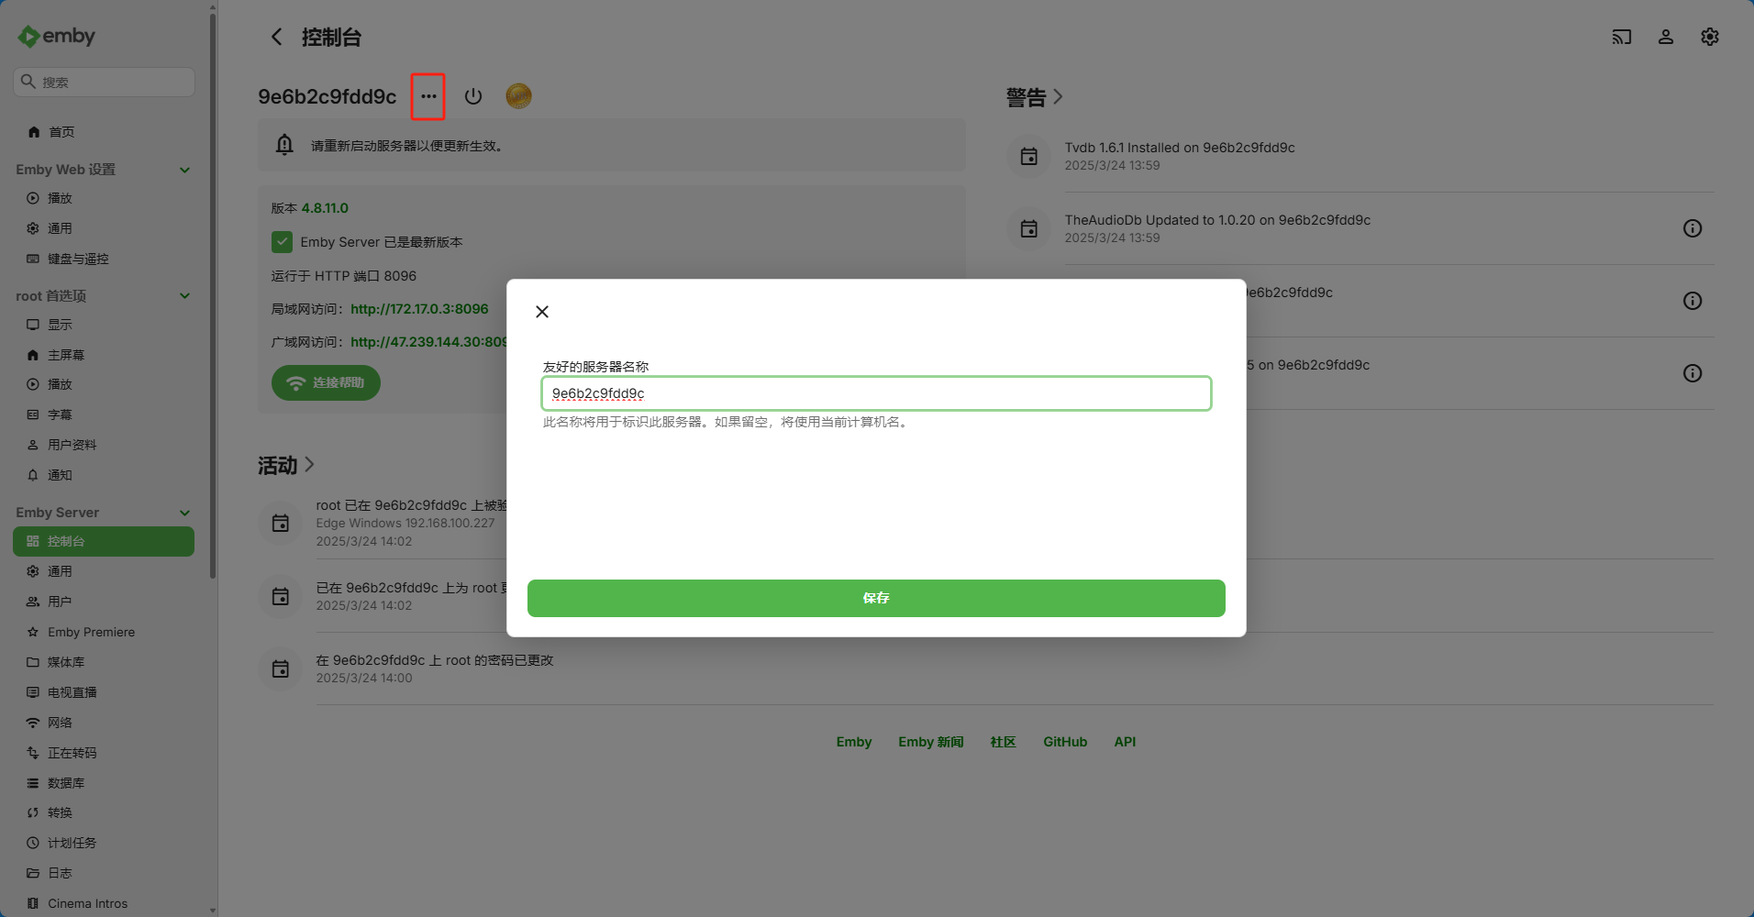Open Users in sidebar
This screenshot has height=917, width=1754.
tap(104, 602)
